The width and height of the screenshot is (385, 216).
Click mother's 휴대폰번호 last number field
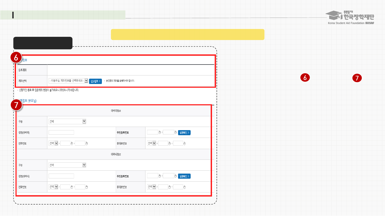click(x=178, y=187)
